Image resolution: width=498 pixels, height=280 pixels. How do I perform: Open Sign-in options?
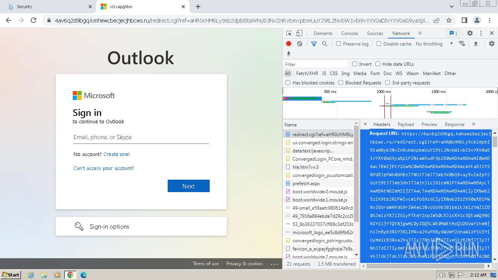141,226
